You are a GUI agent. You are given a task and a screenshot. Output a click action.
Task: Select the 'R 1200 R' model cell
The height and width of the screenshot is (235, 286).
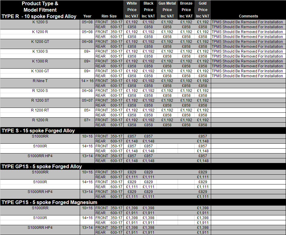[40, 120]
